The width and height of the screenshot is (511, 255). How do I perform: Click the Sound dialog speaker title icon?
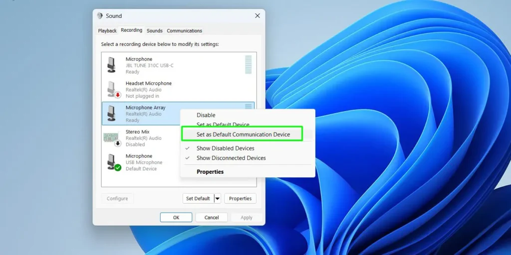click(100, 15)
